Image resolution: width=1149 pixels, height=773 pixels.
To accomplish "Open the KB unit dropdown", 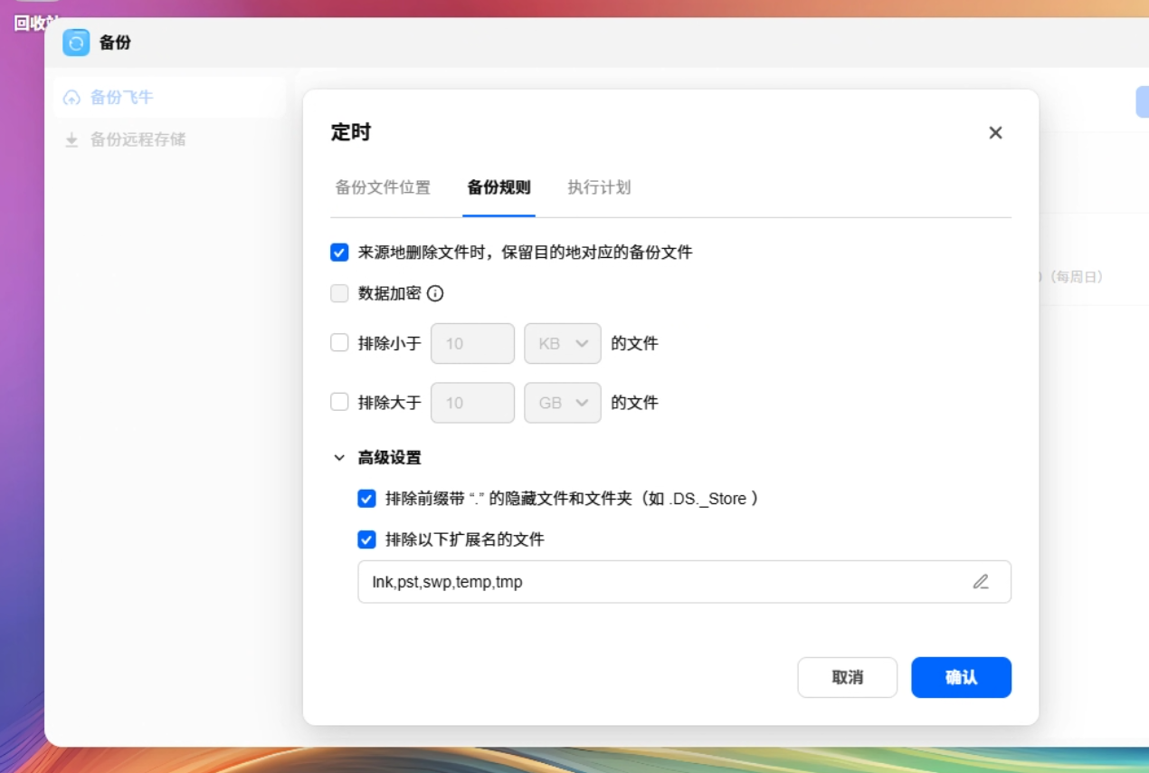I will pyautogui.click(x=563, y=344).
